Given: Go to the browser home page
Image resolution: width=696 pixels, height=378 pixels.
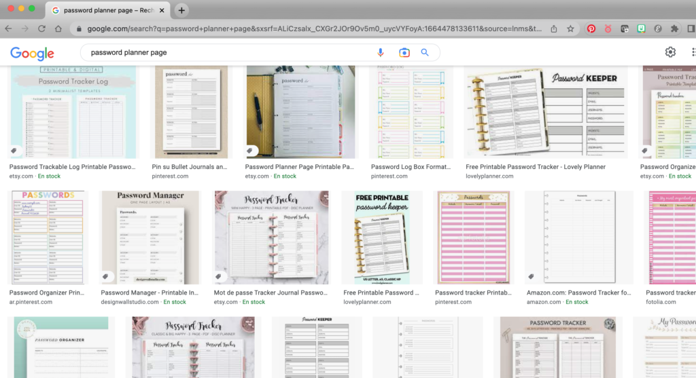Looking at the screenshot, I should pyautogui.click(x=58, y=29).
